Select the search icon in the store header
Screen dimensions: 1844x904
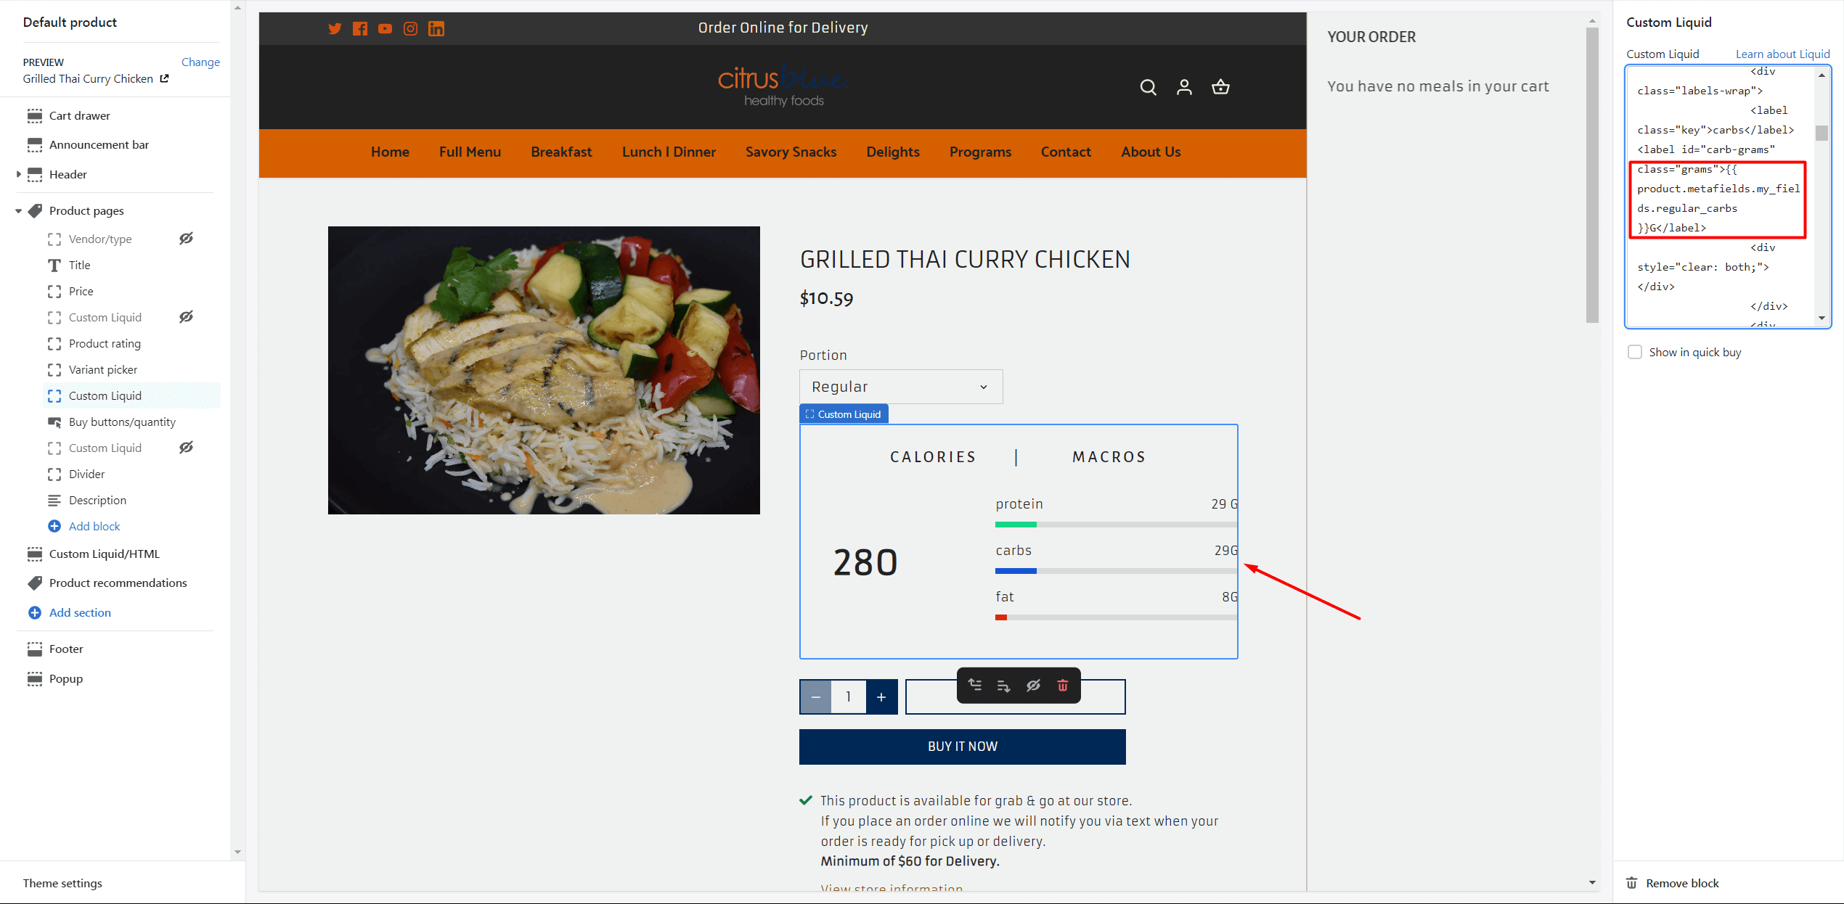pos(1149,87)
